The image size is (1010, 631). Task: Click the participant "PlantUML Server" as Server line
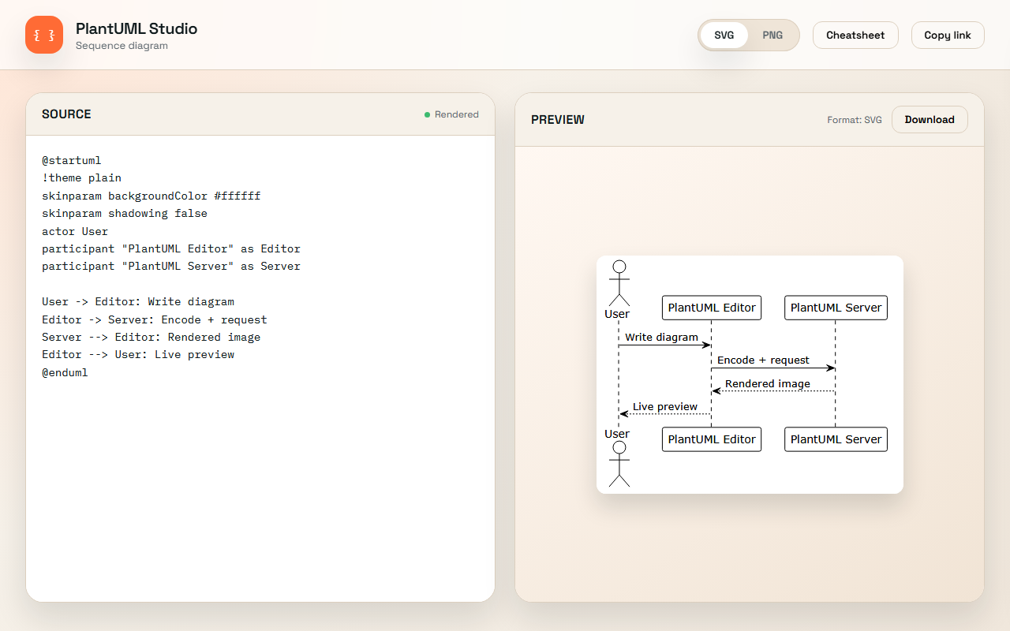pyautogui.click(x=171, y=267)
